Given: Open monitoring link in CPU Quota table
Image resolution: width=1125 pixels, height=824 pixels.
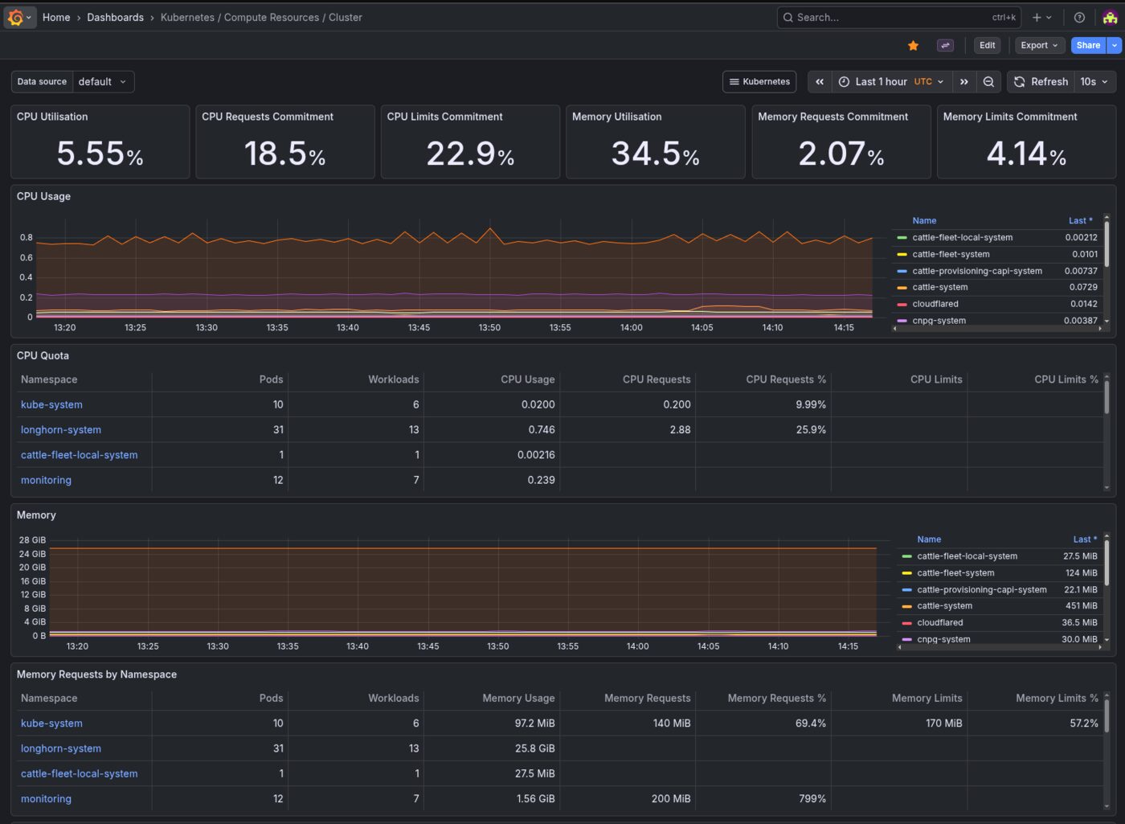Looking at the screenshot, I should click(x=46, y=480).
